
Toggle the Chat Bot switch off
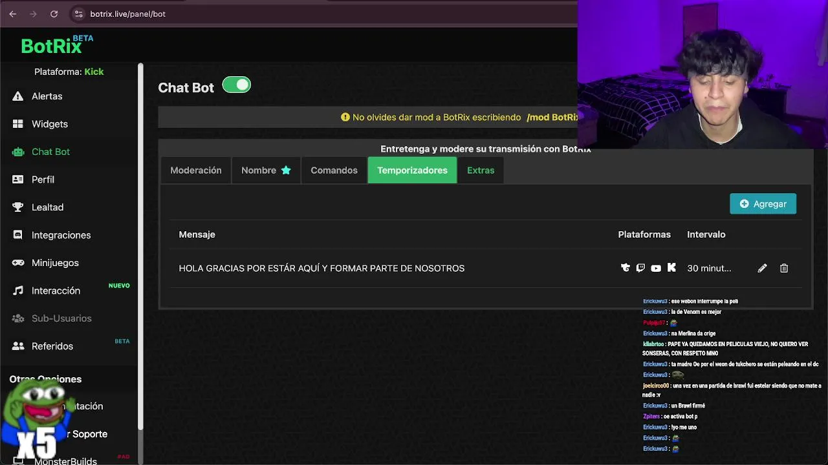[x=236, y=85]
